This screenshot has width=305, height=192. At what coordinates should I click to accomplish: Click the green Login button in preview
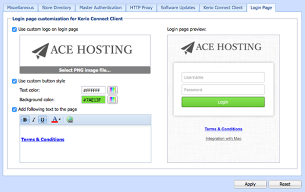[223, 102]
